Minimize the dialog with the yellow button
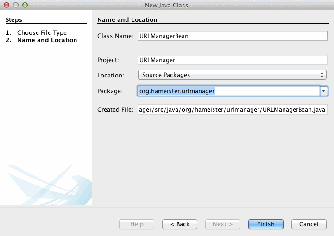Viewport: 334px width, 236px height. (16, 5)
